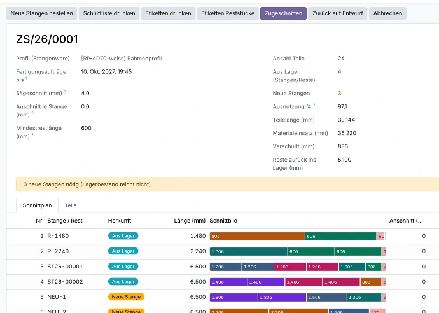The image size is (439, 313).
Task: Show help tooltip for Ausnutzung %
Action: click(314, 105)
